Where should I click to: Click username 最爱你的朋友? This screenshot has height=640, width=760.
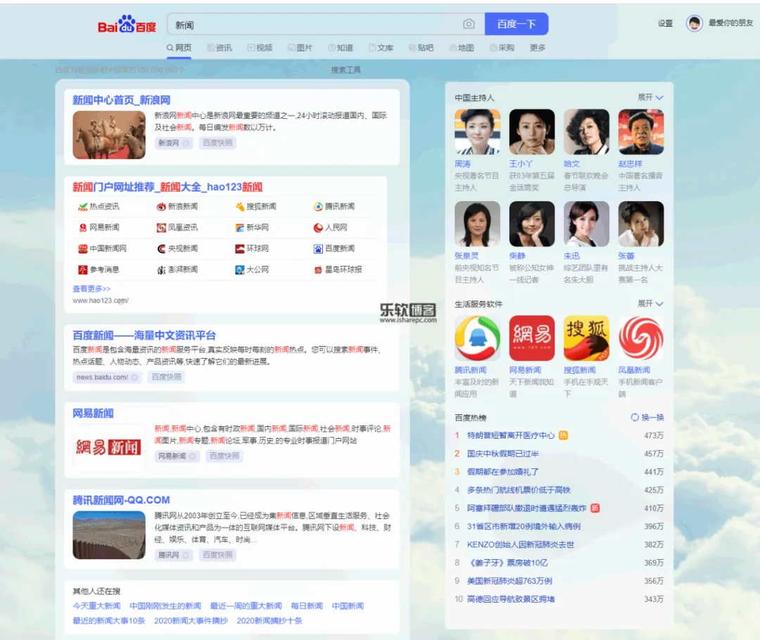731,23
